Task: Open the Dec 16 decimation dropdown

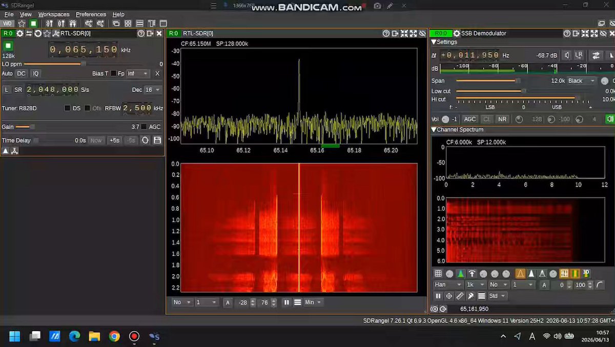Action: pos(153,90)
